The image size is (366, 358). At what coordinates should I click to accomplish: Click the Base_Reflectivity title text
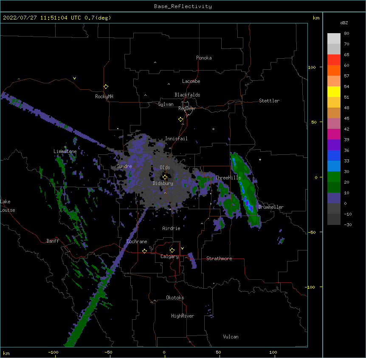click(x=183, y=6)
